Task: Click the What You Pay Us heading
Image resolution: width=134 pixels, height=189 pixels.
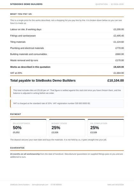Action: (21, 14)
